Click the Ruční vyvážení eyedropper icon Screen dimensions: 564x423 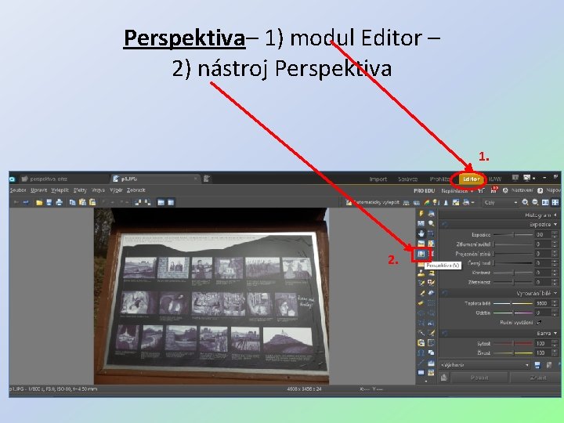pyautogui.click(x=539, y=322)
